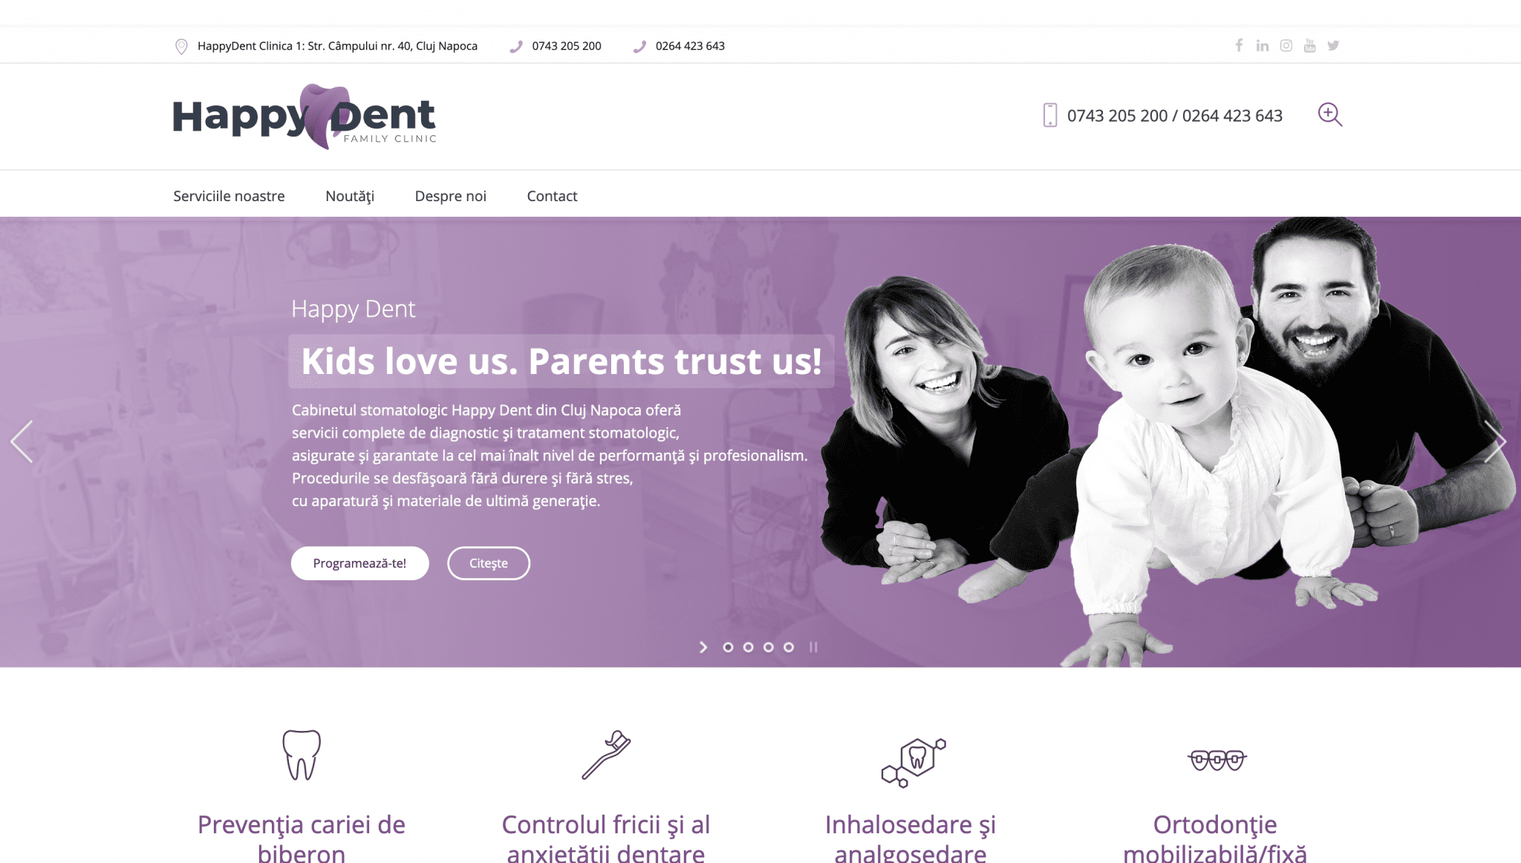Click the tooth icon for caries prevention
This screenshot has height=863, width=1521.
point(302,755)
